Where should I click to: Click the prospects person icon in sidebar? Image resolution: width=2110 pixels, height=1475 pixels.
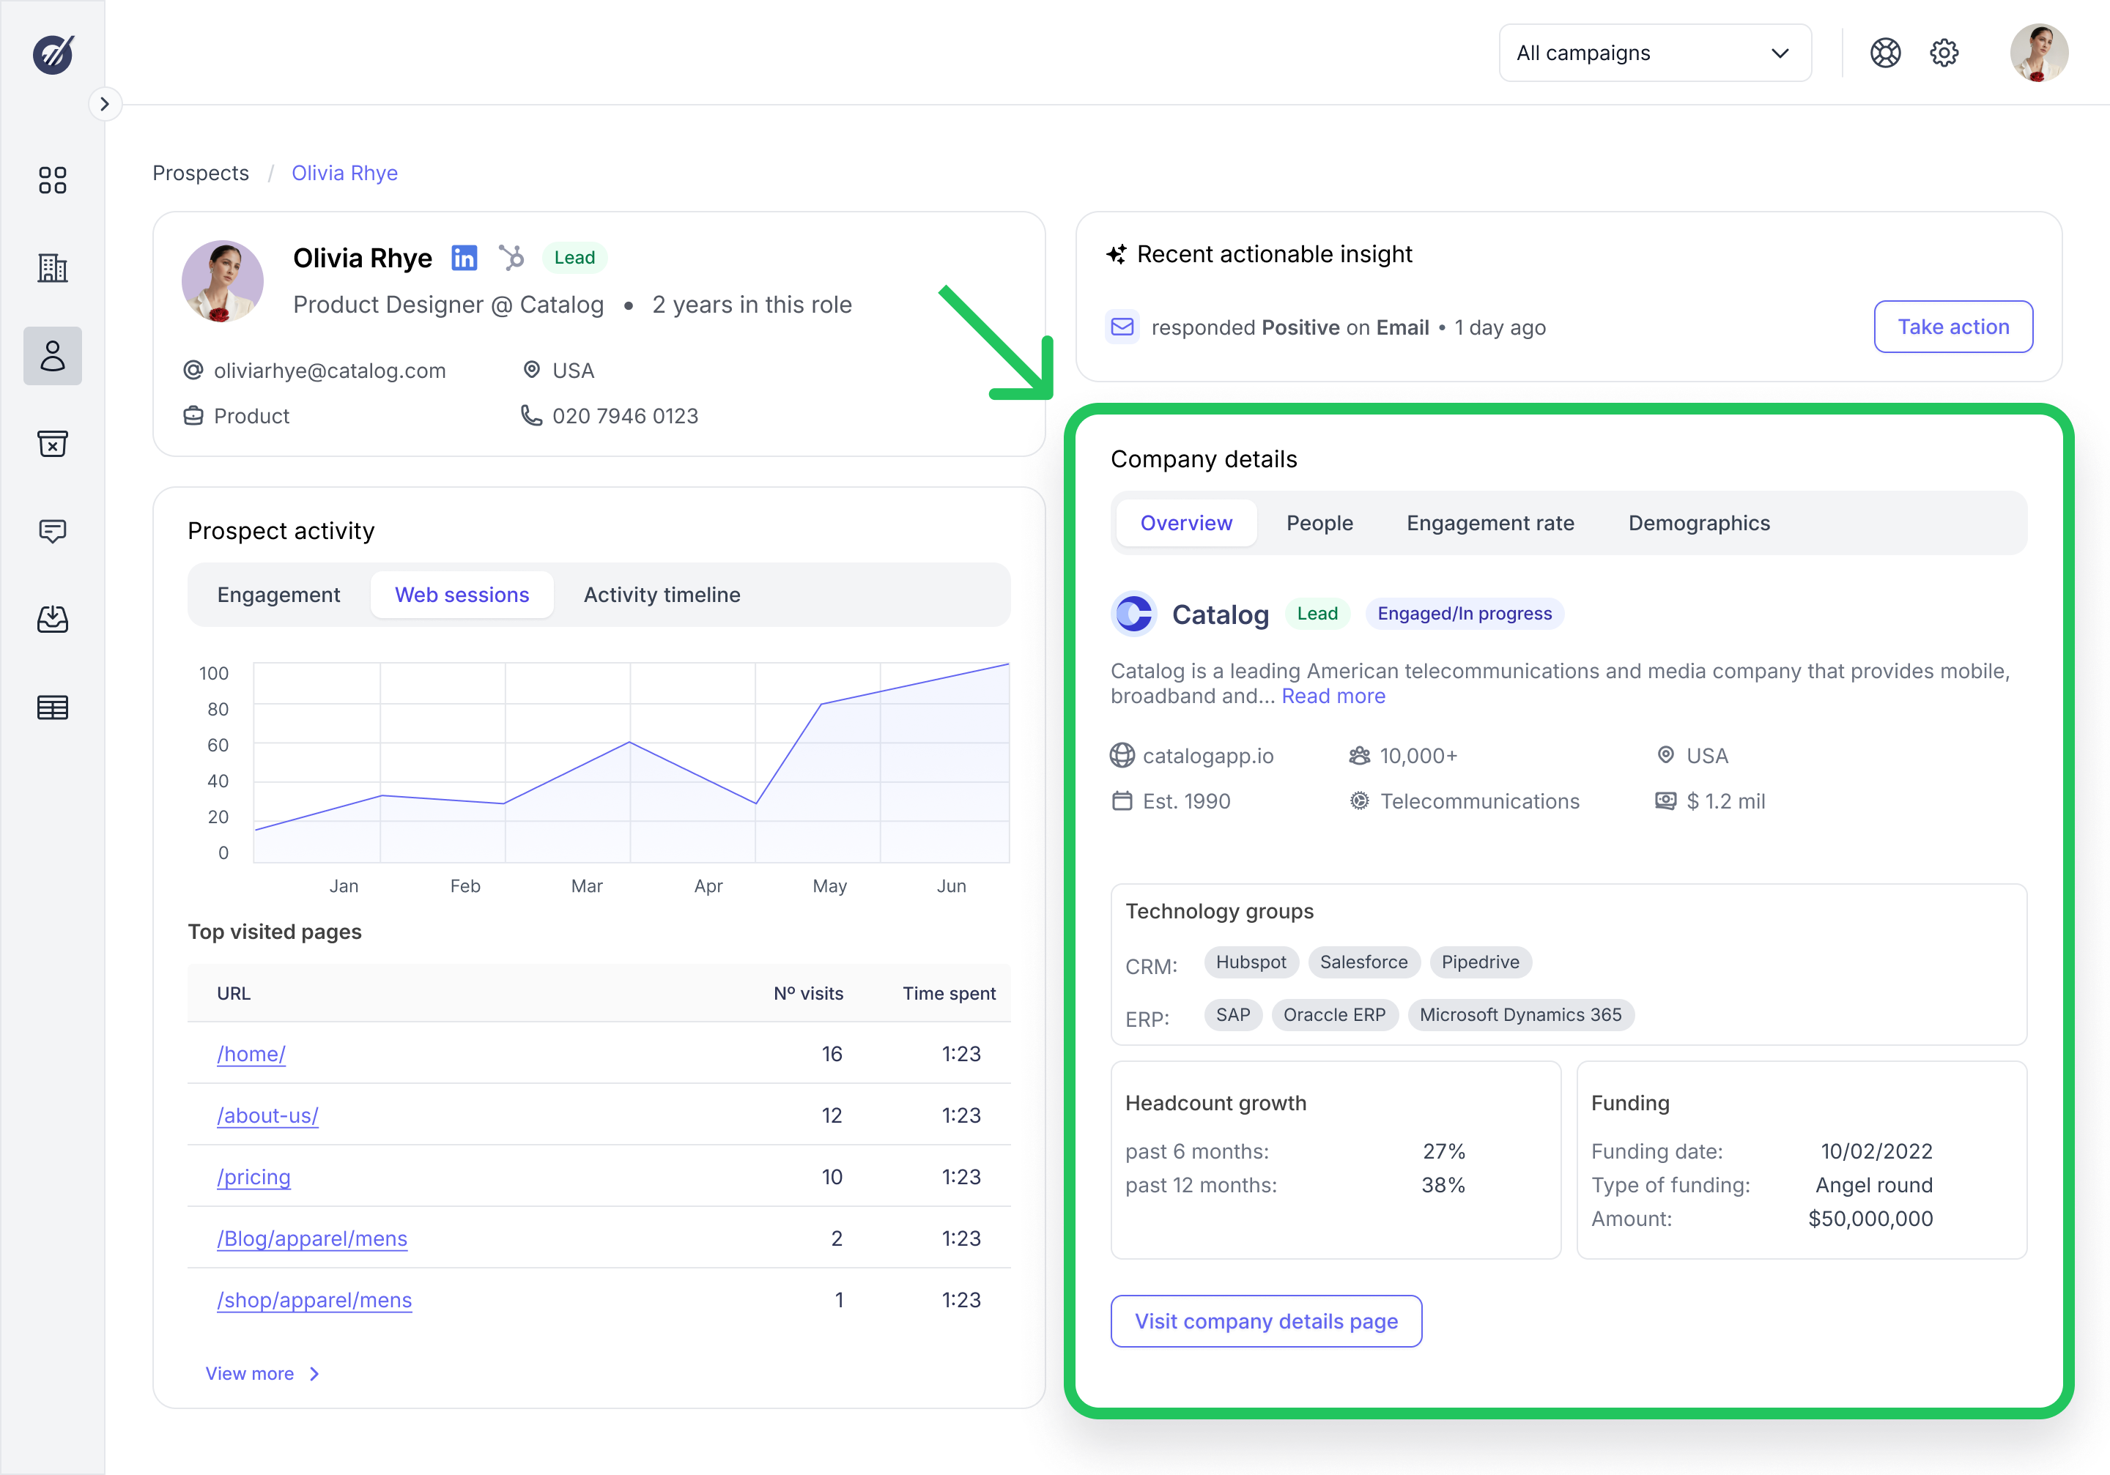pos(52,355)
